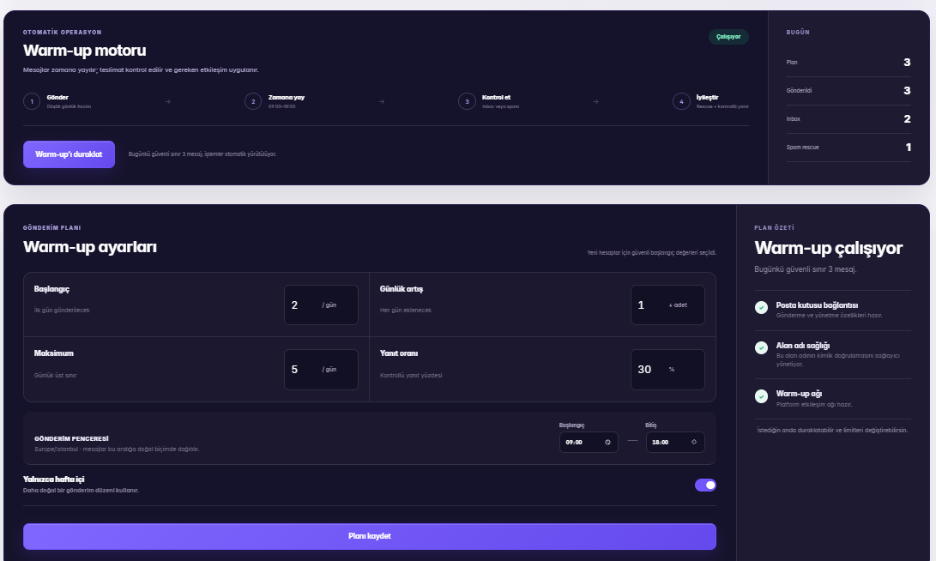Click the 18:00 end time field
The width and height of the screenshot is (936, 561).
click(x=675, y=443)
